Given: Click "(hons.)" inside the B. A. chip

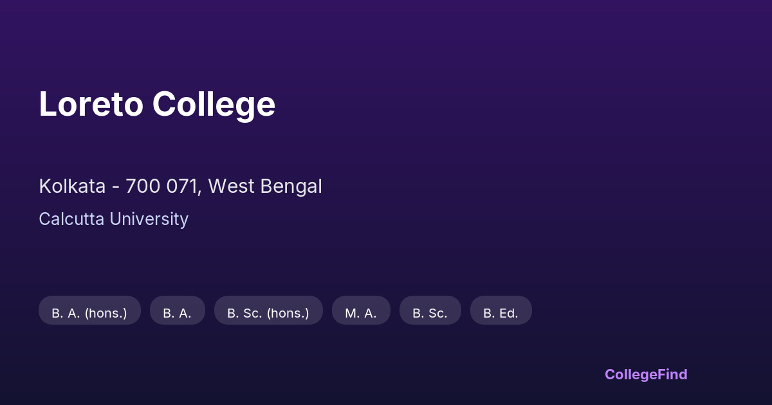Looking at the screenshot, I should point(106,313).
